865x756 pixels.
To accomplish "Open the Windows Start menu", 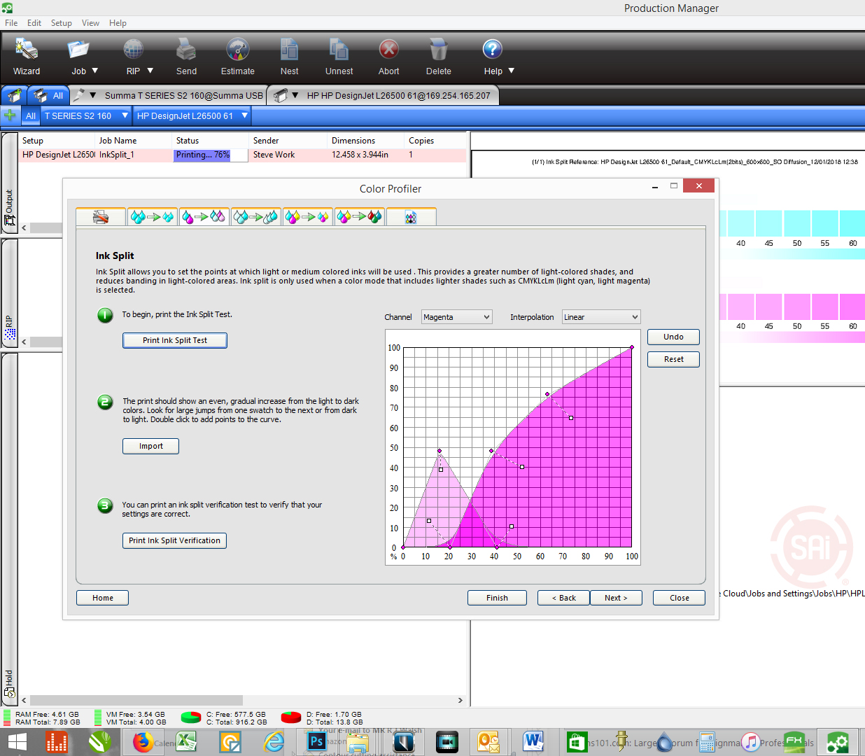I will click(x=17, y=742).
